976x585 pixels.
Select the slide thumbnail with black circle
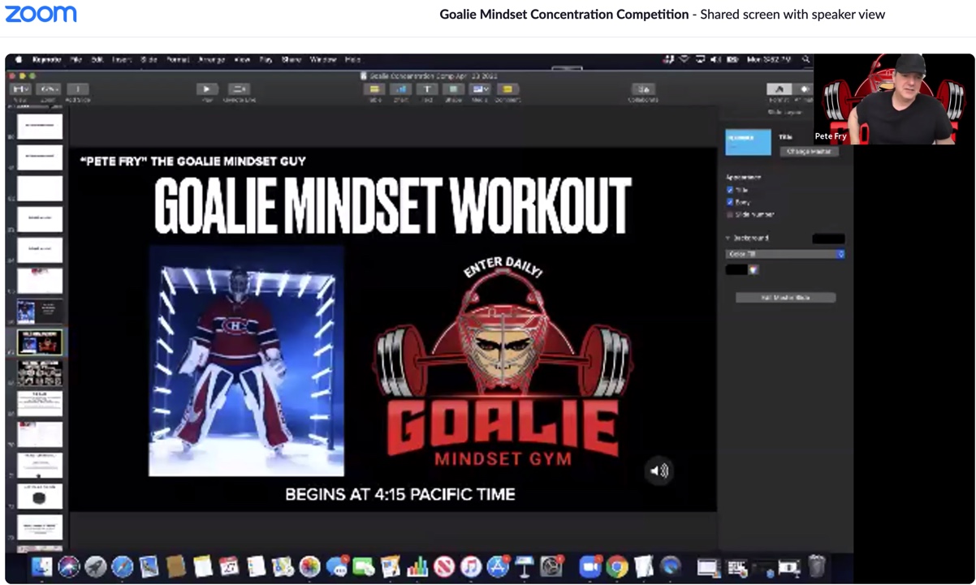pos(40,497)
